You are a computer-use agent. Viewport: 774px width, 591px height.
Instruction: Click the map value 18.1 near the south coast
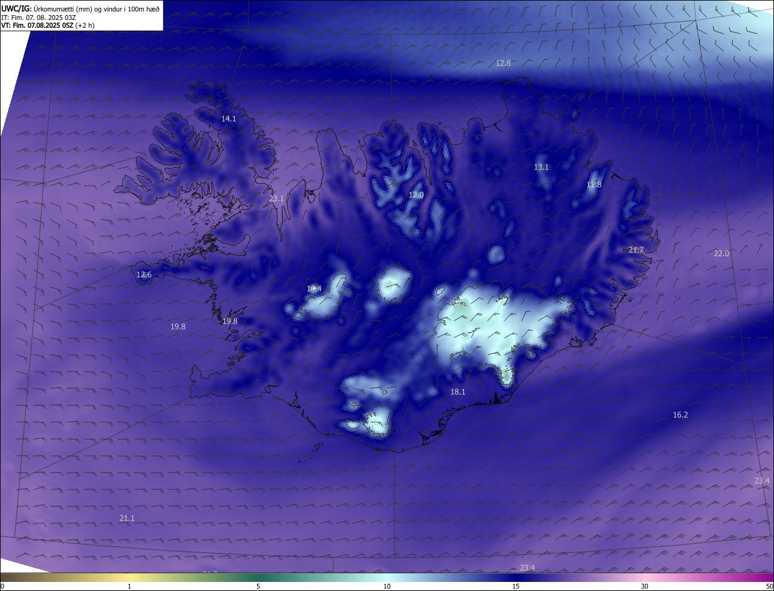(x=458, y=392)
